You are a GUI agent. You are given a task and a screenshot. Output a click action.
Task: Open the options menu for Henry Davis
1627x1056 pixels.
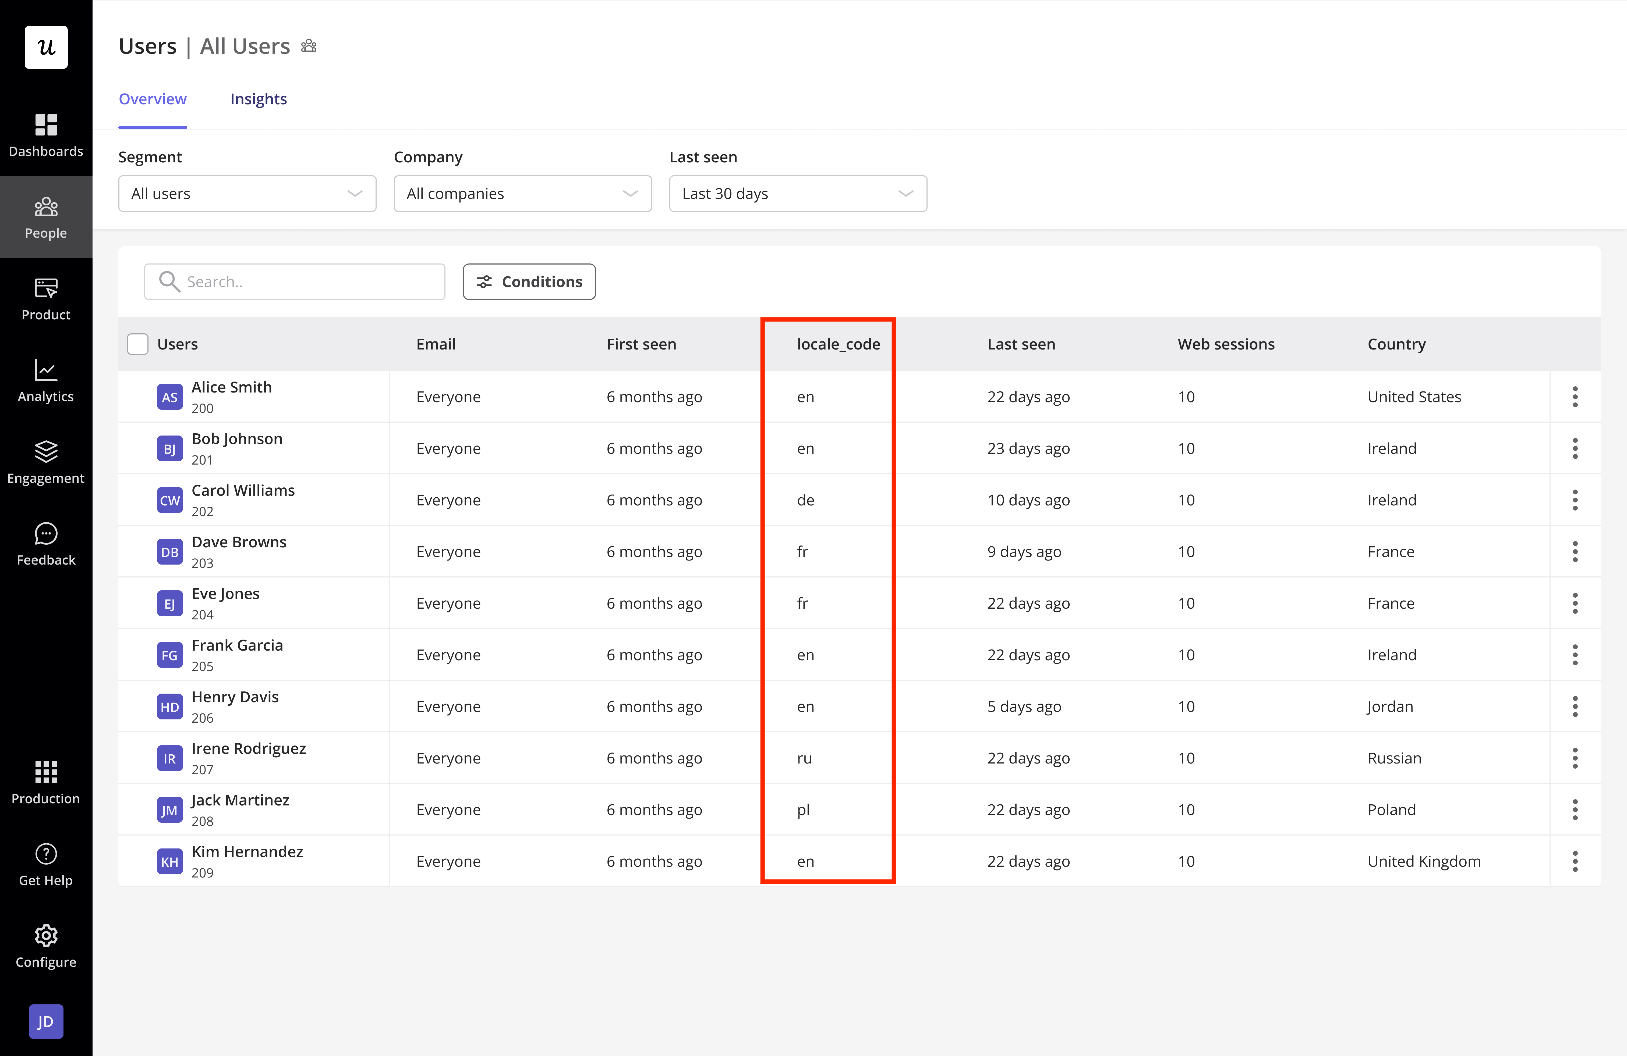coord(1575,706)
